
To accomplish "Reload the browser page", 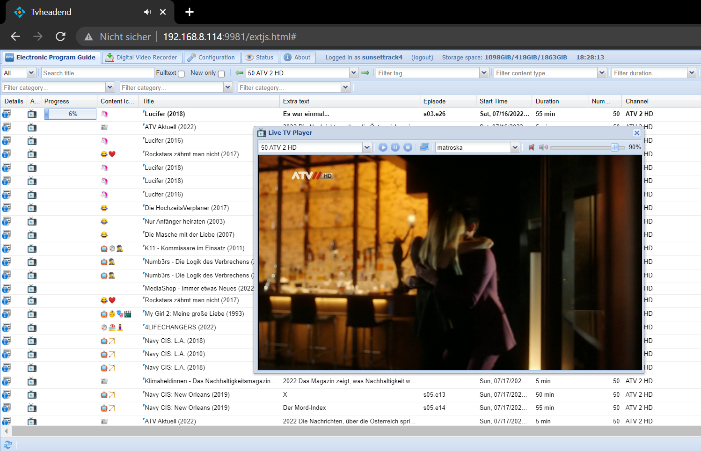I will (x=60, y=36).
